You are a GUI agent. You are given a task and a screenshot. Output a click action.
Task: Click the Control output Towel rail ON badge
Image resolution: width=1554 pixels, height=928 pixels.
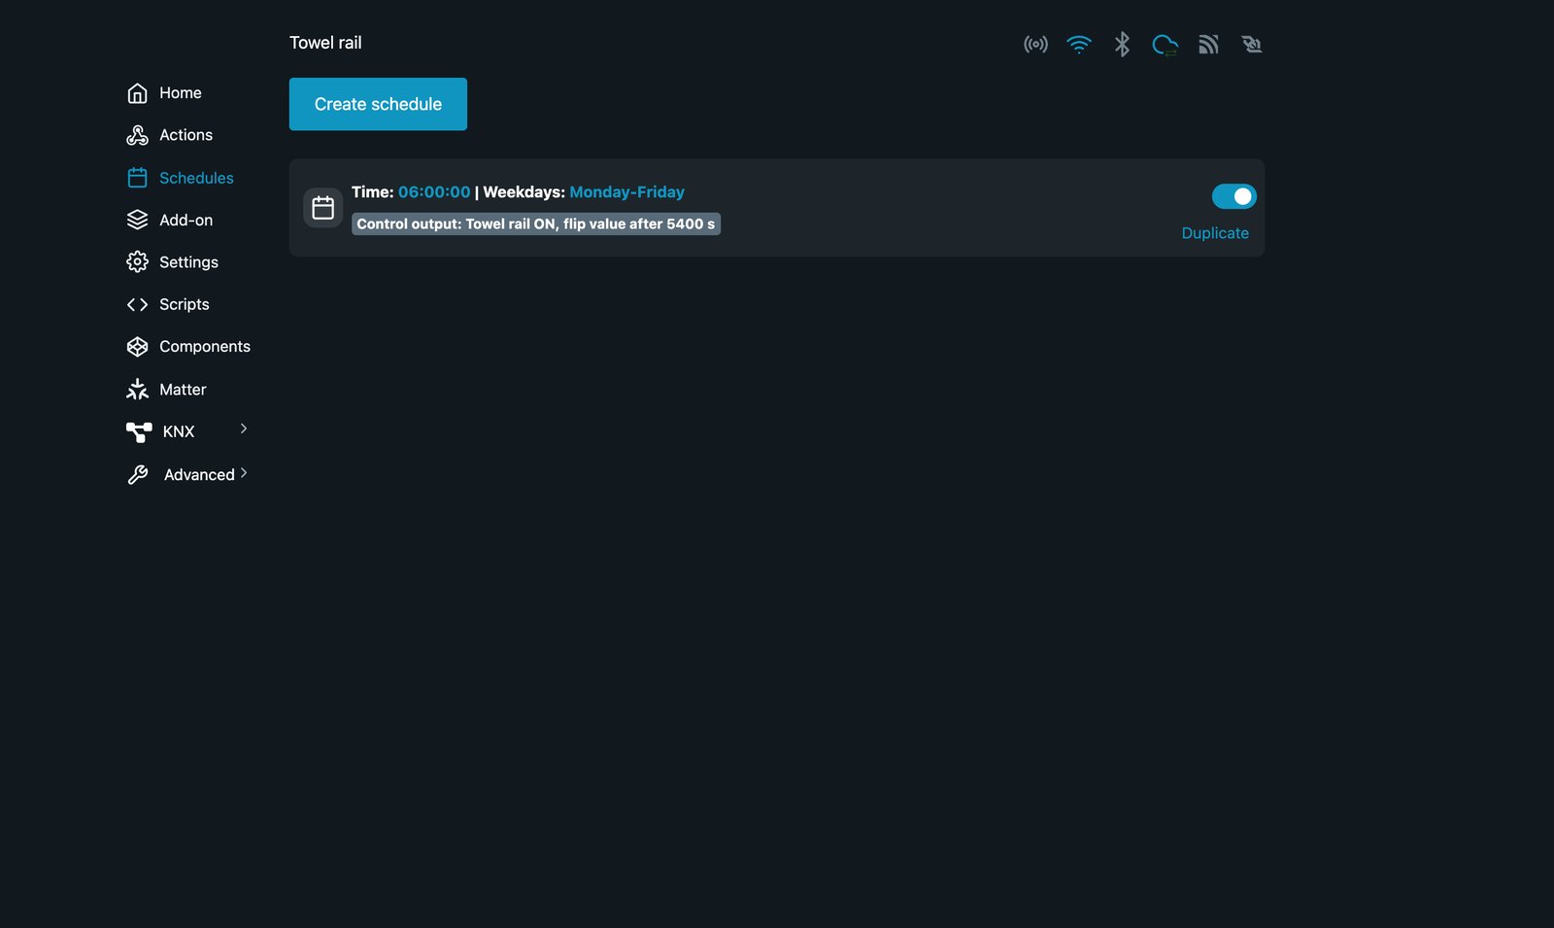536,224
